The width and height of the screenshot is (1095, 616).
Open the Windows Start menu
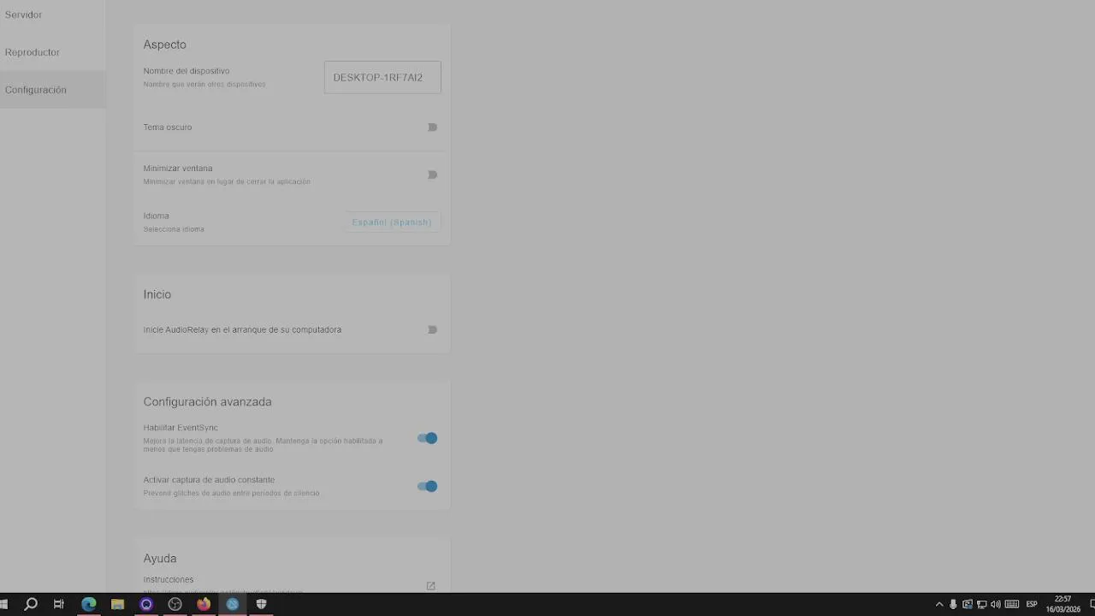[4, 604]
